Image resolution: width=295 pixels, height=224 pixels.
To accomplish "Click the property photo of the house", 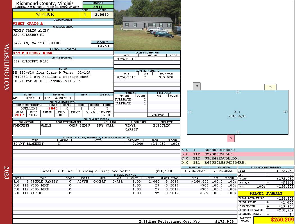I will (147, 25).
